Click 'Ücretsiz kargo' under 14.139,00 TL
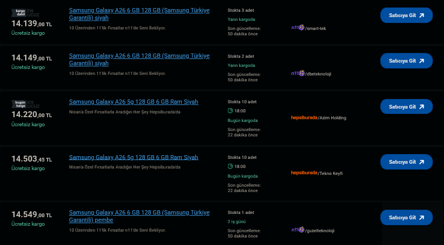This screenshot has height=245, width=444. tap(28, 33)
